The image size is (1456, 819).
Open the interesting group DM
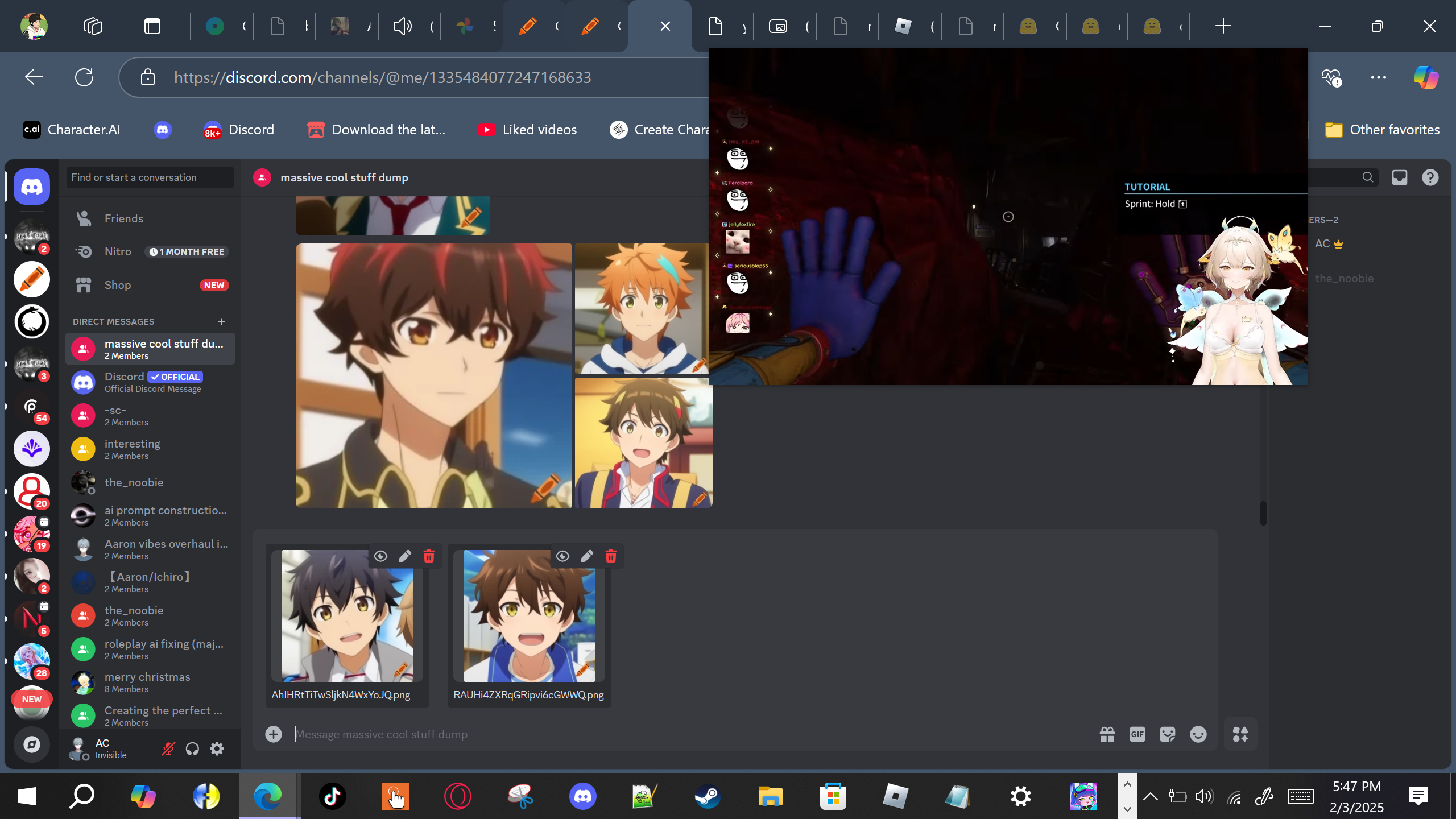click(x=150, y=449)
